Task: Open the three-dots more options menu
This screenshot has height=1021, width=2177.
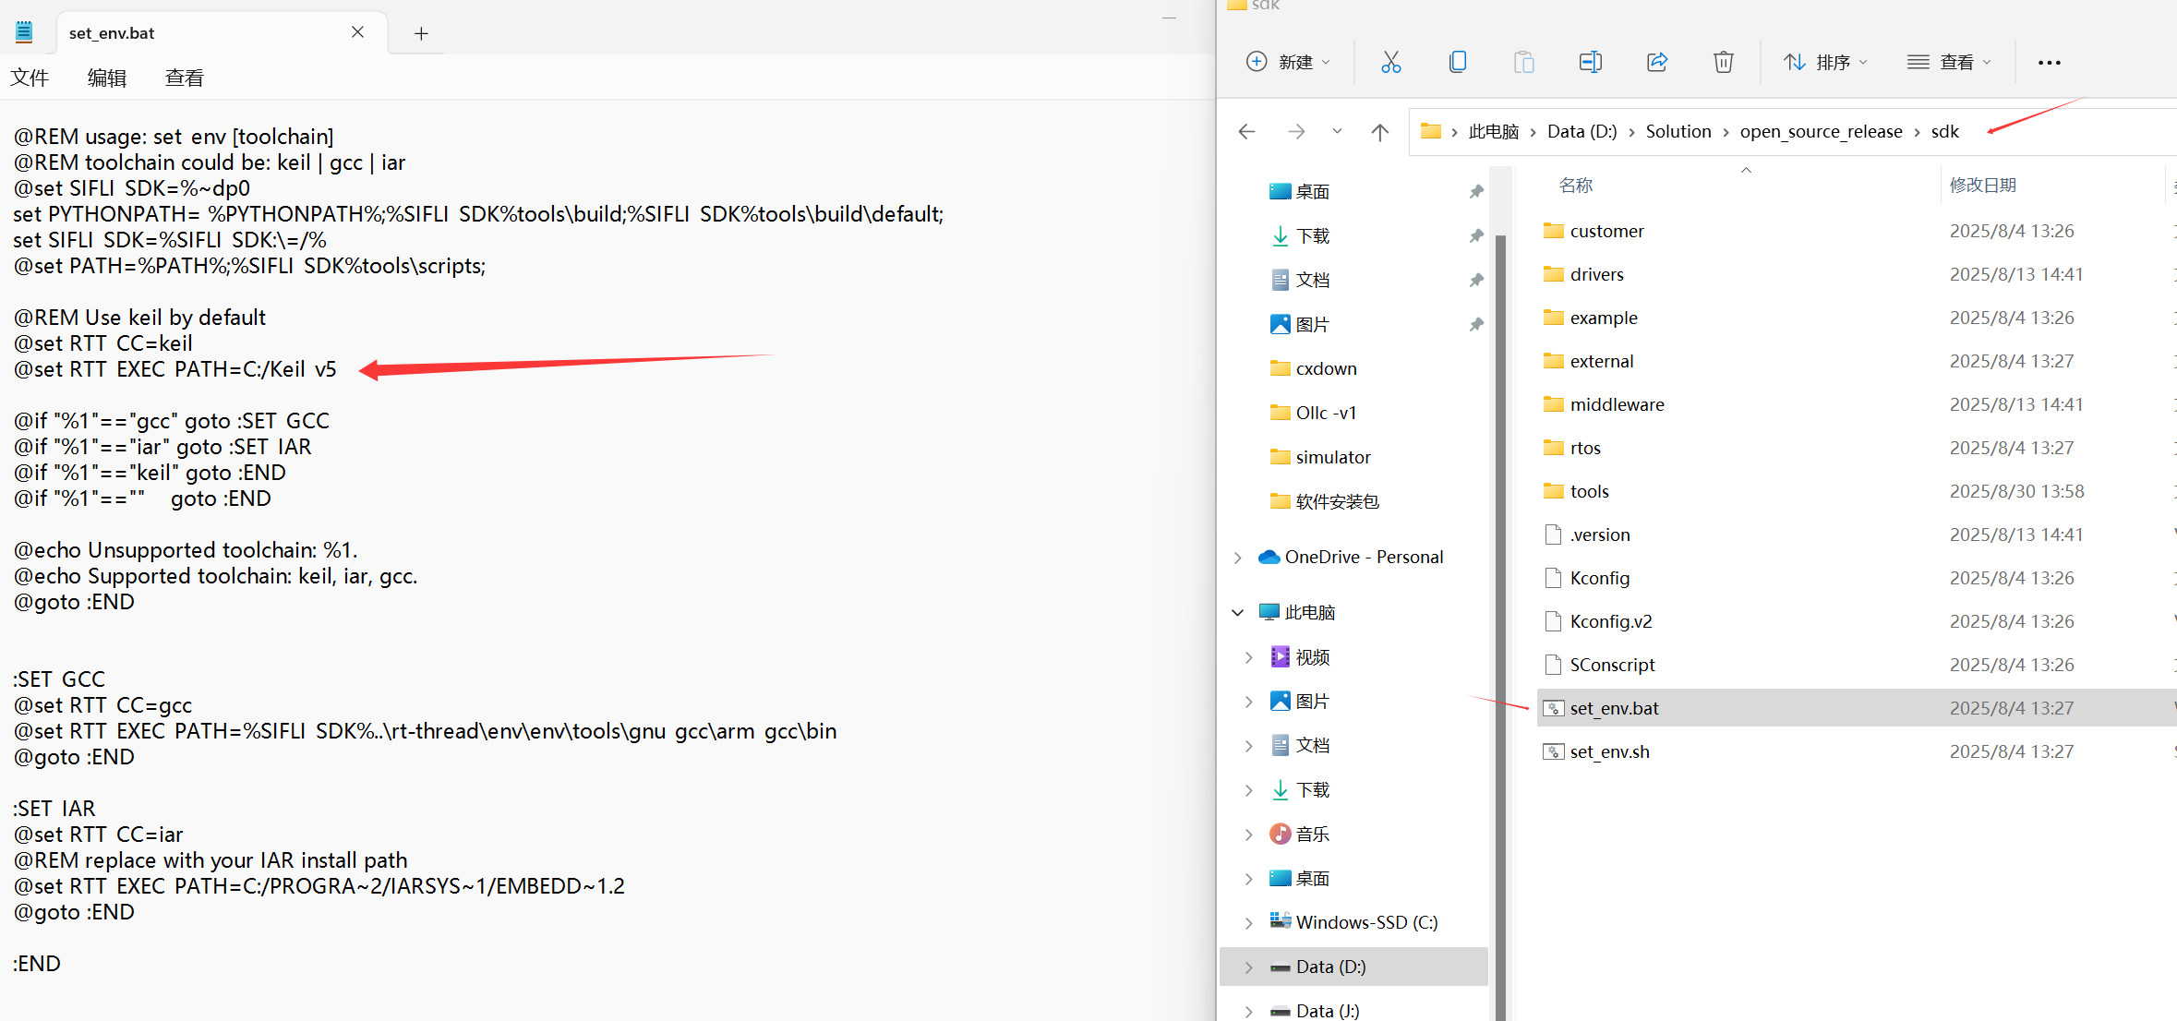Action: click(x=2049, y=63)
